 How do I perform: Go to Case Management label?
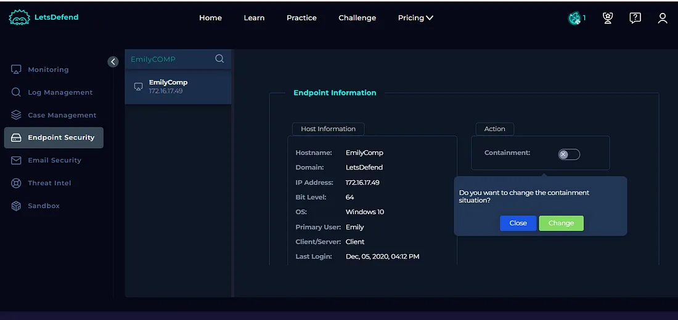click(x=62, y=115)
